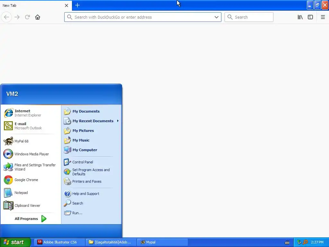Launch MyPal 68 raccoon icon

(x=31, y=141)
